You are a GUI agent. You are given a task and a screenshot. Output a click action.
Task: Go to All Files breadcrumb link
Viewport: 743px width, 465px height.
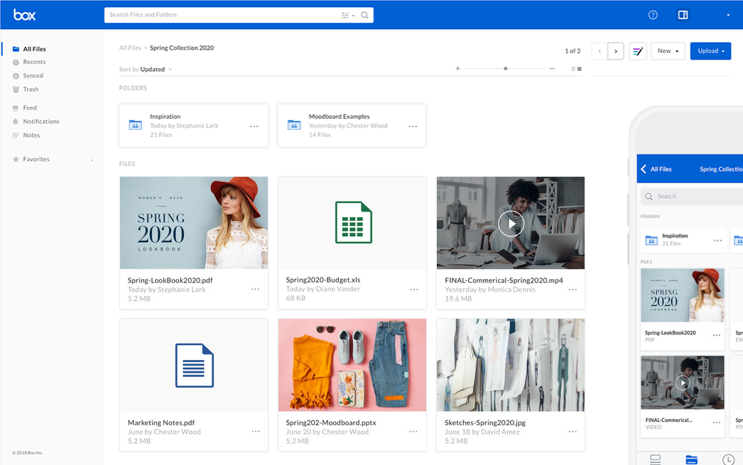(130, 48)
